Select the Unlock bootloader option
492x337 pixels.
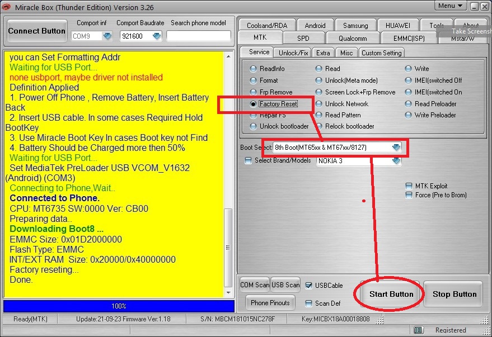point(253,126)
